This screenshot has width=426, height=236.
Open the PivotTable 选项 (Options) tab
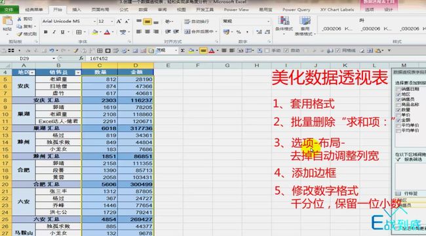tap(369, 10)
